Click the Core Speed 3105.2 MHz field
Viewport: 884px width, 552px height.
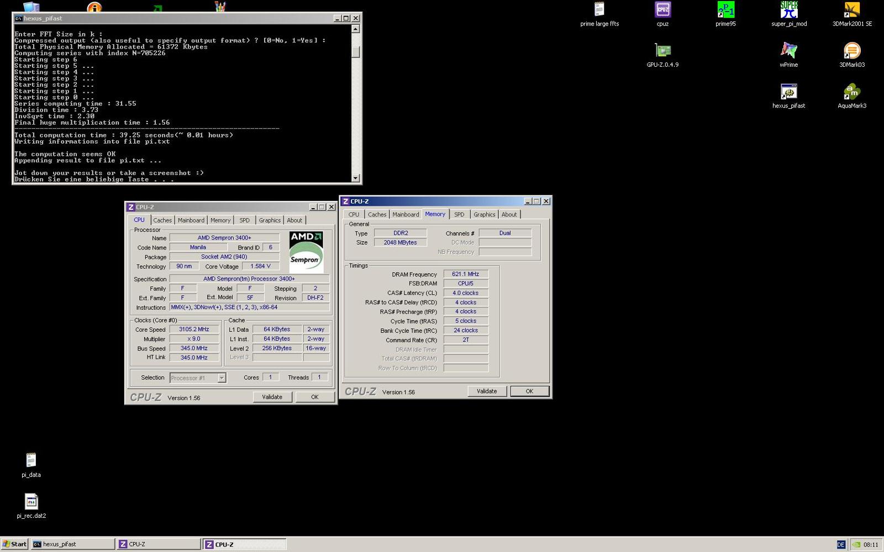coord(194,330)
